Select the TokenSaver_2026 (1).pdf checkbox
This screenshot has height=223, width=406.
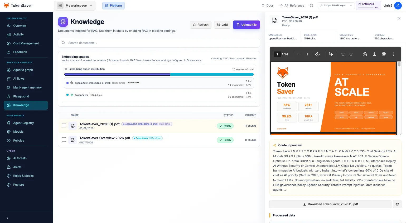pos(64,126)
